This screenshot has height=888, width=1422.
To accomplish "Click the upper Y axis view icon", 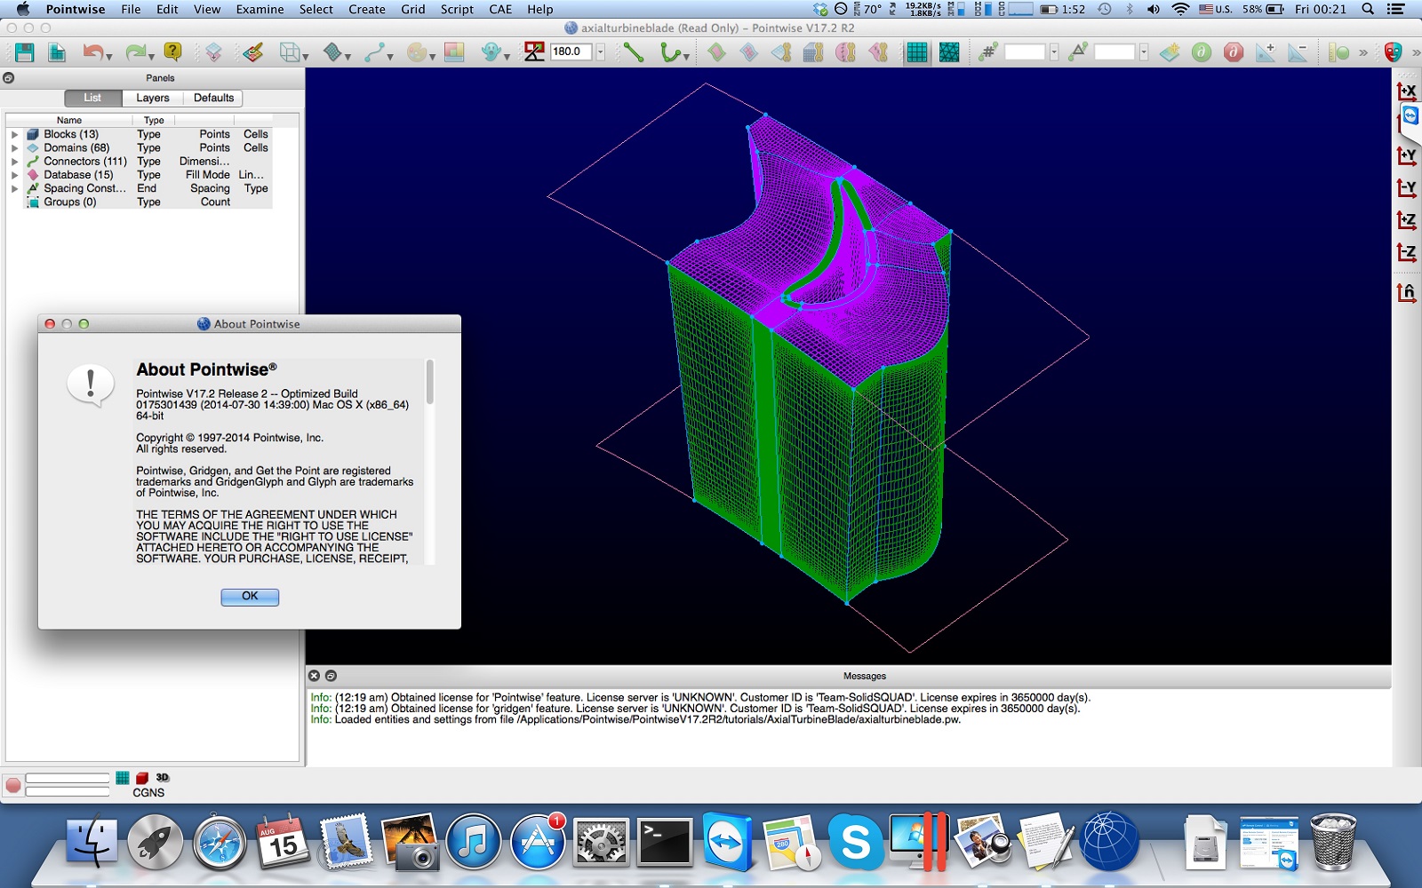I will point(1407,155).
